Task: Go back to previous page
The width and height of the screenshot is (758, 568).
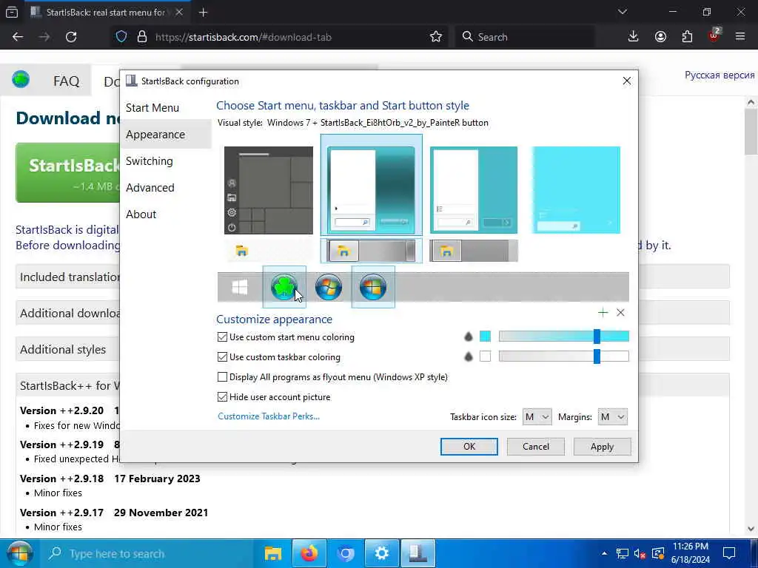Action: (18, 37)
